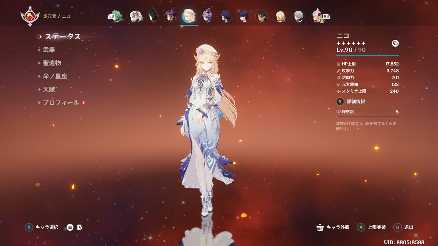This screenshot has height=246, width=438.
Task: Select blonde portrait next to the gray-haired one
Action: click(280, 16)
